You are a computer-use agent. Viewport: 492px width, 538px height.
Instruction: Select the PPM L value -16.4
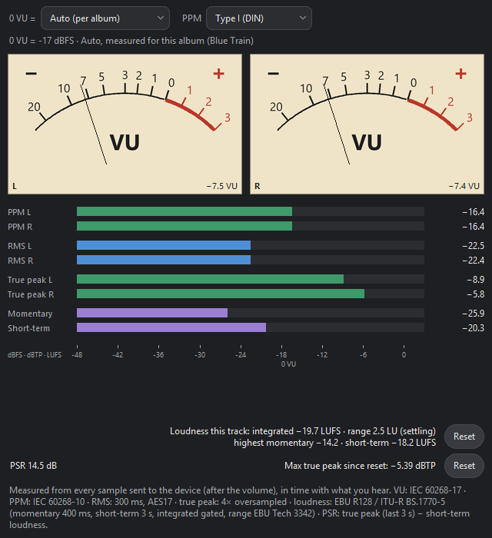pyautogui.click(x=473, y=212)
